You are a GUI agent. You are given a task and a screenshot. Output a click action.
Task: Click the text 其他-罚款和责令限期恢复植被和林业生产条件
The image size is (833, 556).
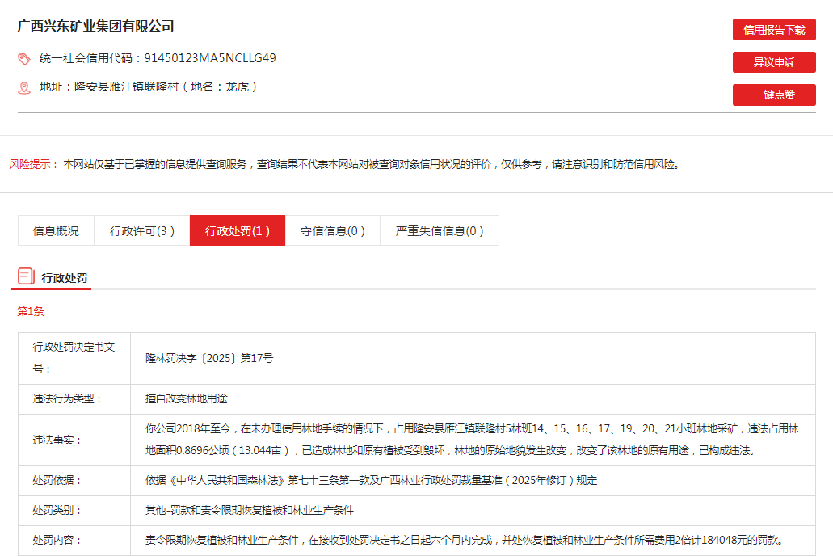point(250,510)
